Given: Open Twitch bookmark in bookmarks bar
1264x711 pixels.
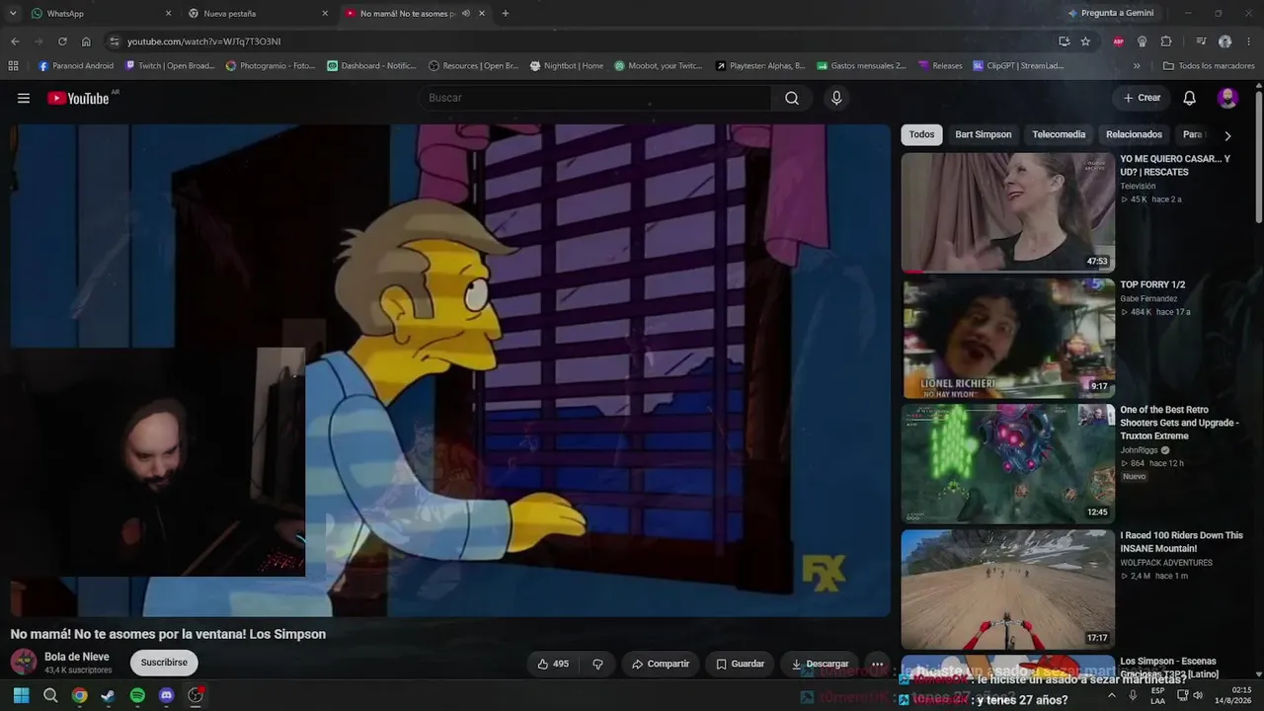Looking at the screenshot, I should [169, 66].
